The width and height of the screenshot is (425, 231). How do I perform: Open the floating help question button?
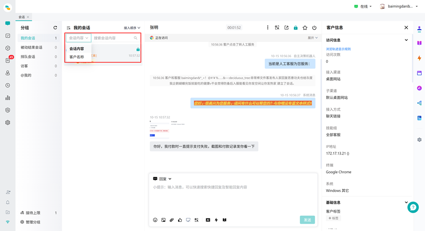pyautogui.click(x=413, y=207)
